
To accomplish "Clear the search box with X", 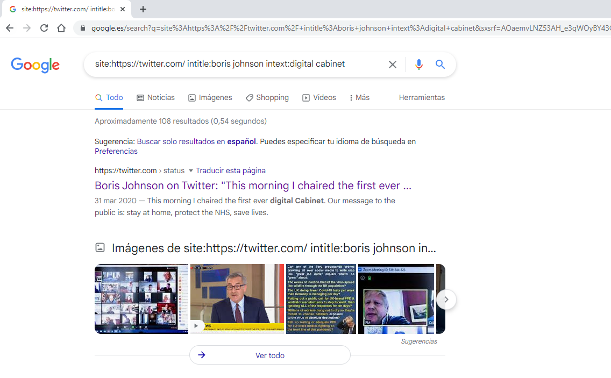I will [393, 65].
